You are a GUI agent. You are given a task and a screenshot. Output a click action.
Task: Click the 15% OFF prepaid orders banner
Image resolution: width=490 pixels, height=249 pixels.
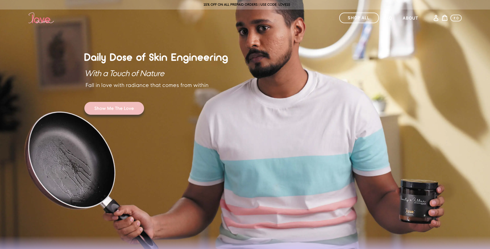[247, 5]
